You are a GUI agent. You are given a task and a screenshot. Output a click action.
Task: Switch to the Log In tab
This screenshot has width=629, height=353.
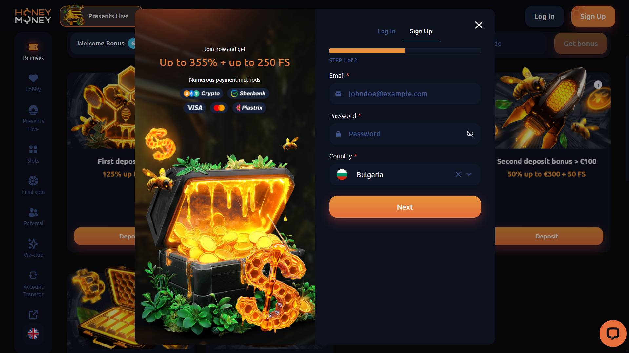[x=386, y=31]
